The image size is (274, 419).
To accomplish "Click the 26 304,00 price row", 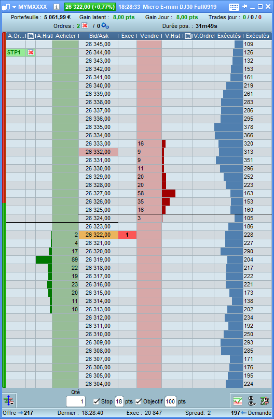I will [x=98, y=384].
